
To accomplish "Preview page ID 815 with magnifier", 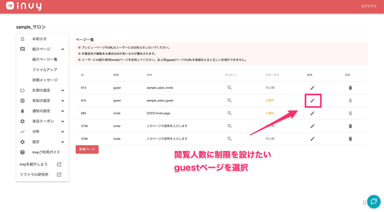I will point(229,87).
